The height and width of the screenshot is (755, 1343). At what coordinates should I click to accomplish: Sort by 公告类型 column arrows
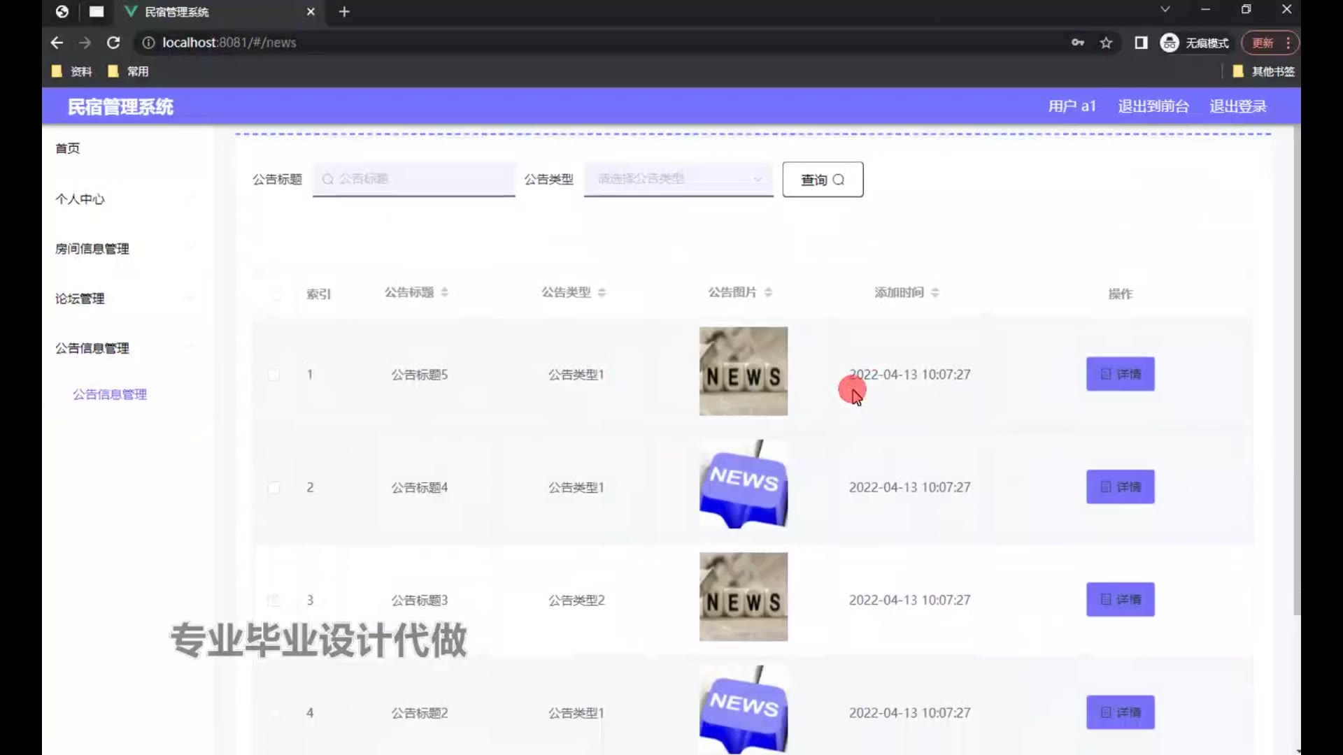[602, 292]
